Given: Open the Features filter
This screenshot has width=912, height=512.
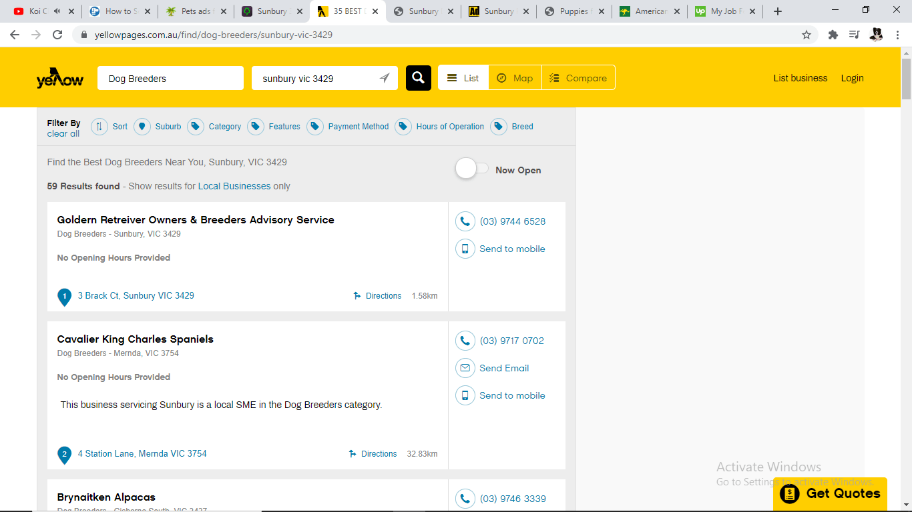Looking at the screenshot, I should [274, 127].
